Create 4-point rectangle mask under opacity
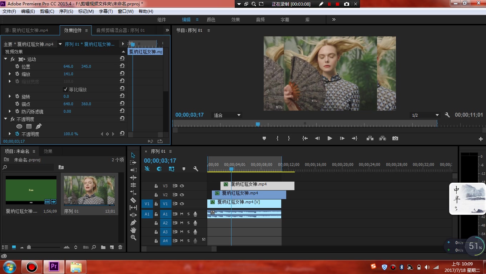 point(29,126)
